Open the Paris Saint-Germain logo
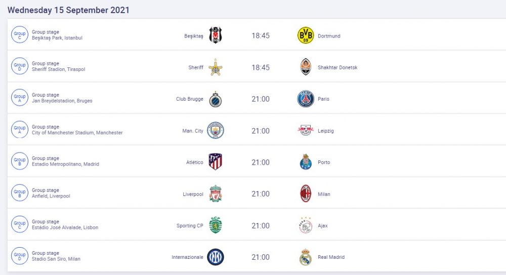 306,99
